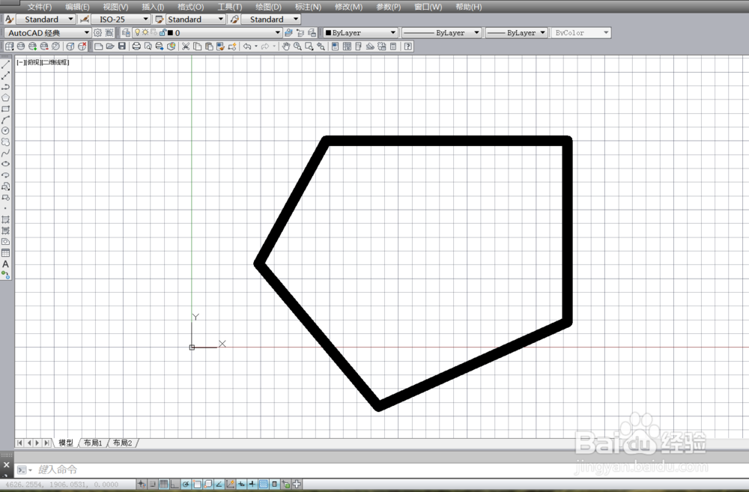Click the Zoom Window icon
Image resolution: width=749 pixels, height=492 pixels.
(x=309, y=46)
